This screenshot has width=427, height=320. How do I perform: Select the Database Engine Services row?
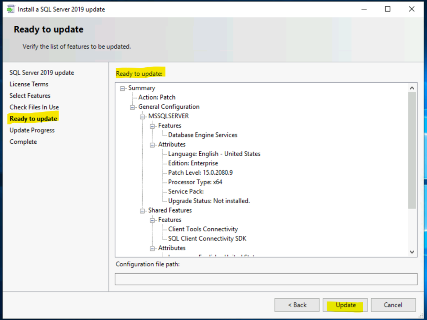[203, 135]
